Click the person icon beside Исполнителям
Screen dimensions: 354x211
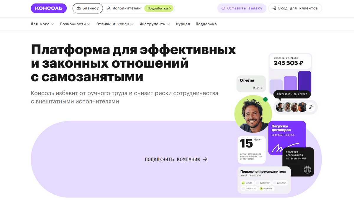point(109,8)
